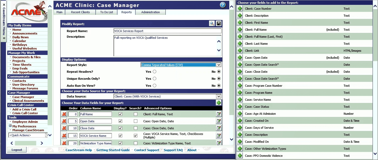378x160 pixels.
Task: Click the Order field for Close Date row
Action: point(73,128)
